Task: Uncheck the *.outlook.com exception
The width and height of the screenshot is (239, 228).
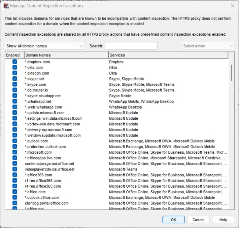Action: [x=15, y=141]
